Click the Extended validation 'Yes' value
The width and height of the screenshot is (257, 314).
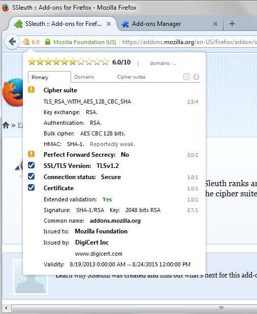point(107,199)
